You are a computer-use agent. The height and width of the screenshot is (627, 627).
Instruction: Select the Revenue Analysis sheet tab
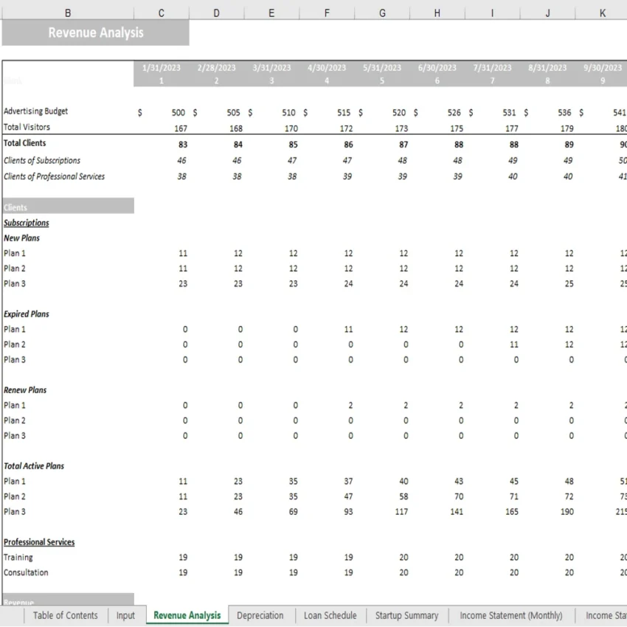click(x=187, y=615)
